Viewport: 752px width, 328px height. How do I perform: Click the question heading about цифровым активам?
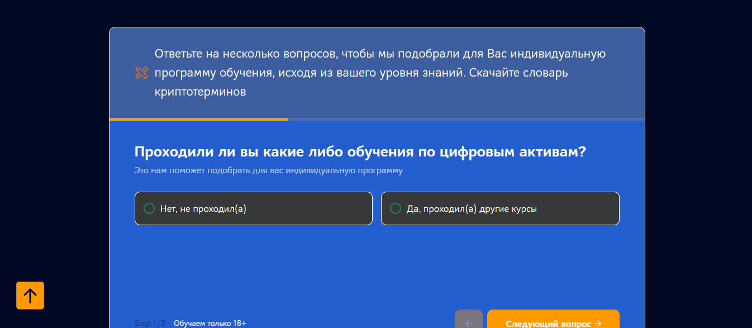(360, 152)
